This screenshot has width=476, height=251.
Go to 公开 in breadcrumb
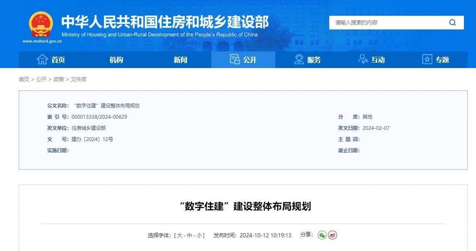coord(41,79)
